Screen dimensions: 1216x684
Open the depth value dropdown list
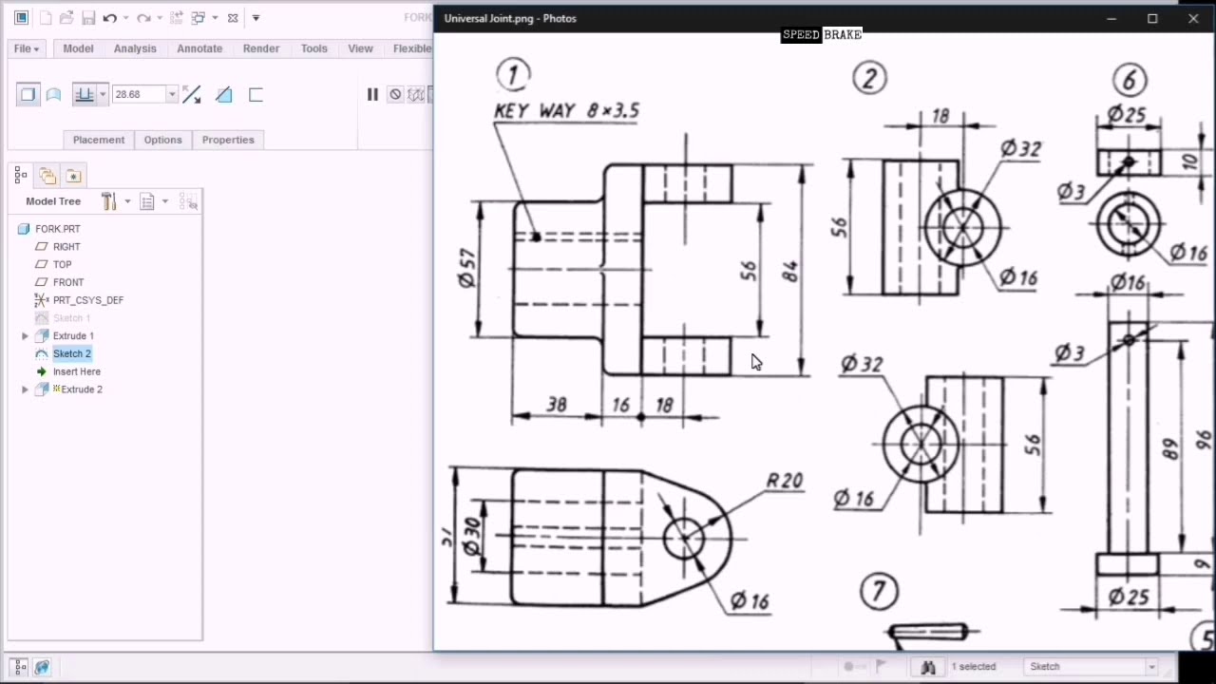point(172,94)
